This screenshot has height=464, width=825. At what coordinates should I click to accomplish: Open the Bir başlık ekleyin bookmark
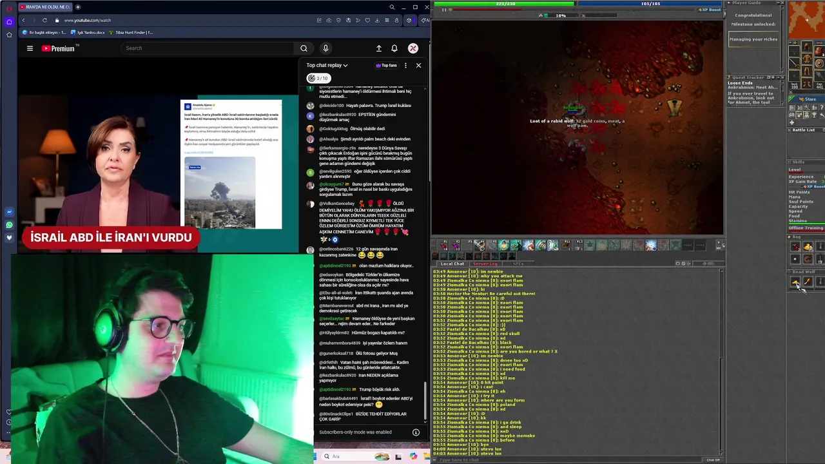coord(44,32)
